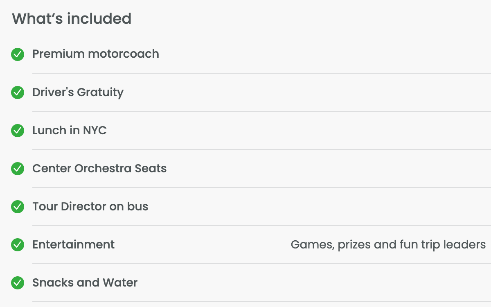Select the Driver's Gratuity text

[x=78, y=92]
